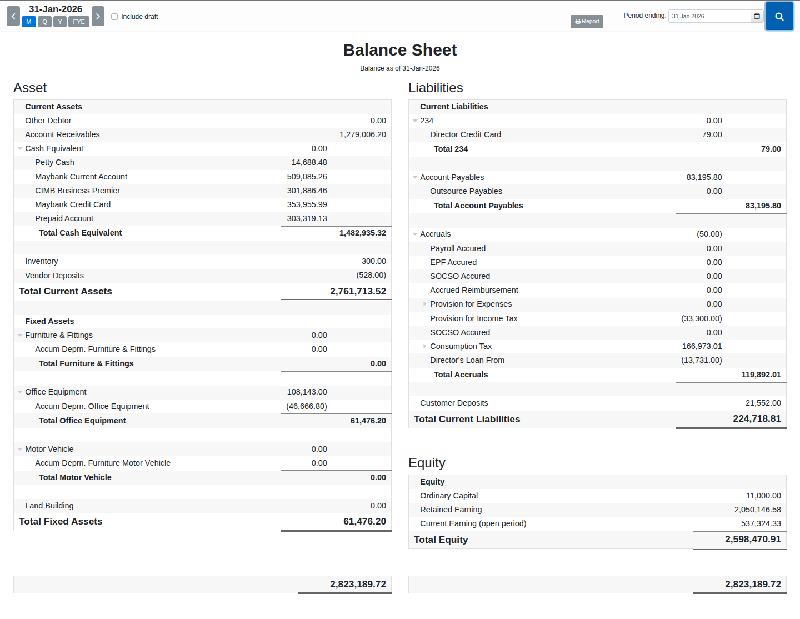Collapse the Cash Equivalent group

(20, 148)
